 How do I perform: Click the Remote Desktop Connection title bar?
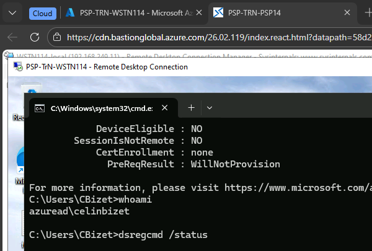coord(190,67)
